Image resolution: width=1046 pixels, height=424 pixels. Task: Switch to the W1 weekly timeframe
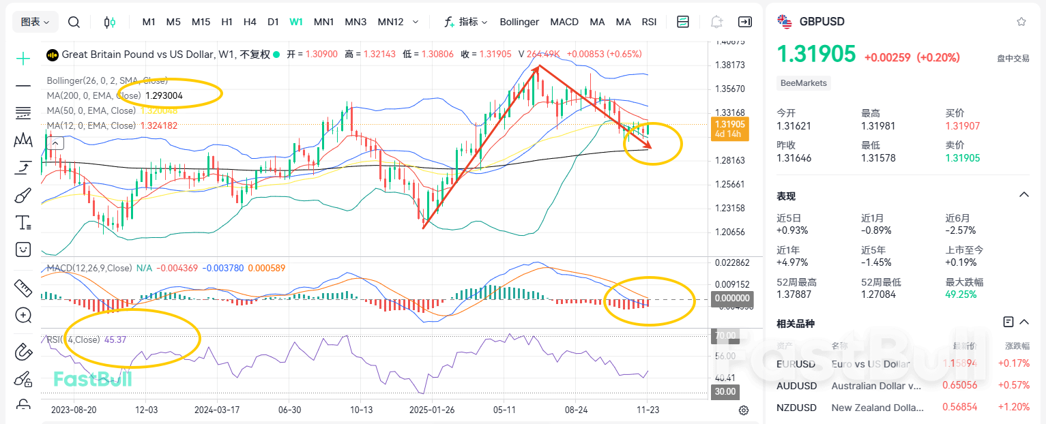(x=295, y=21)
